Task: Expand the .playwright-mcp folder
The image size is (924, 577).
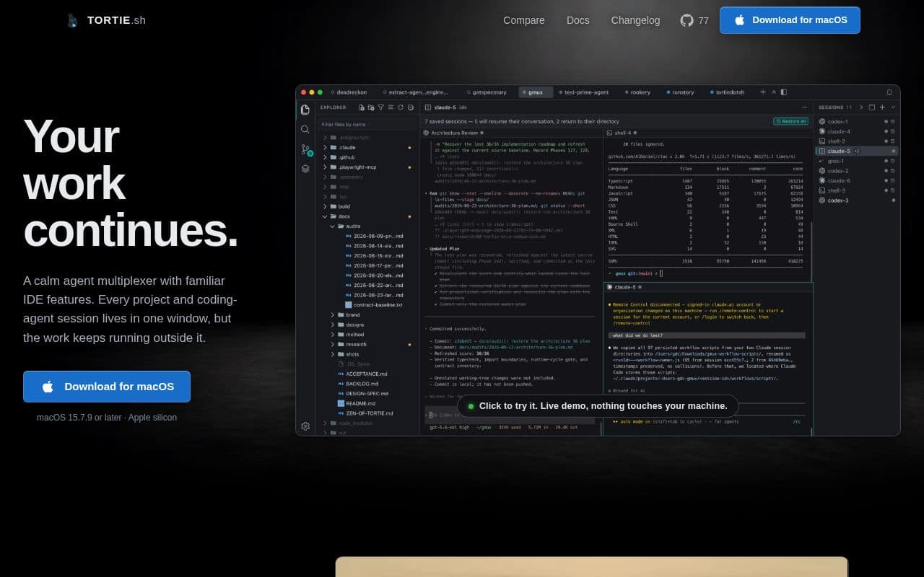Action: click(x=367, y=167)
